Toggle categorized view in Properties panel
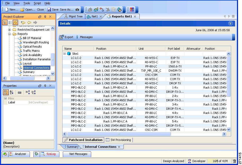 click(x=6, y=92)
